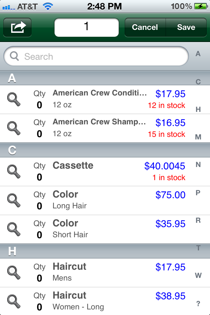This screenshot has width=210, height=315.
Task: Focus the Search text field
Action: [96, 56]
